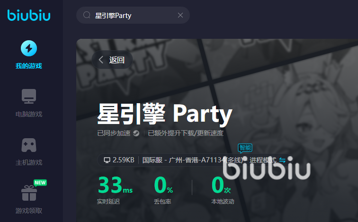Click the biubiu logo in sidebar
Viewport: 358px width, 222px height.
click(29, 15)
